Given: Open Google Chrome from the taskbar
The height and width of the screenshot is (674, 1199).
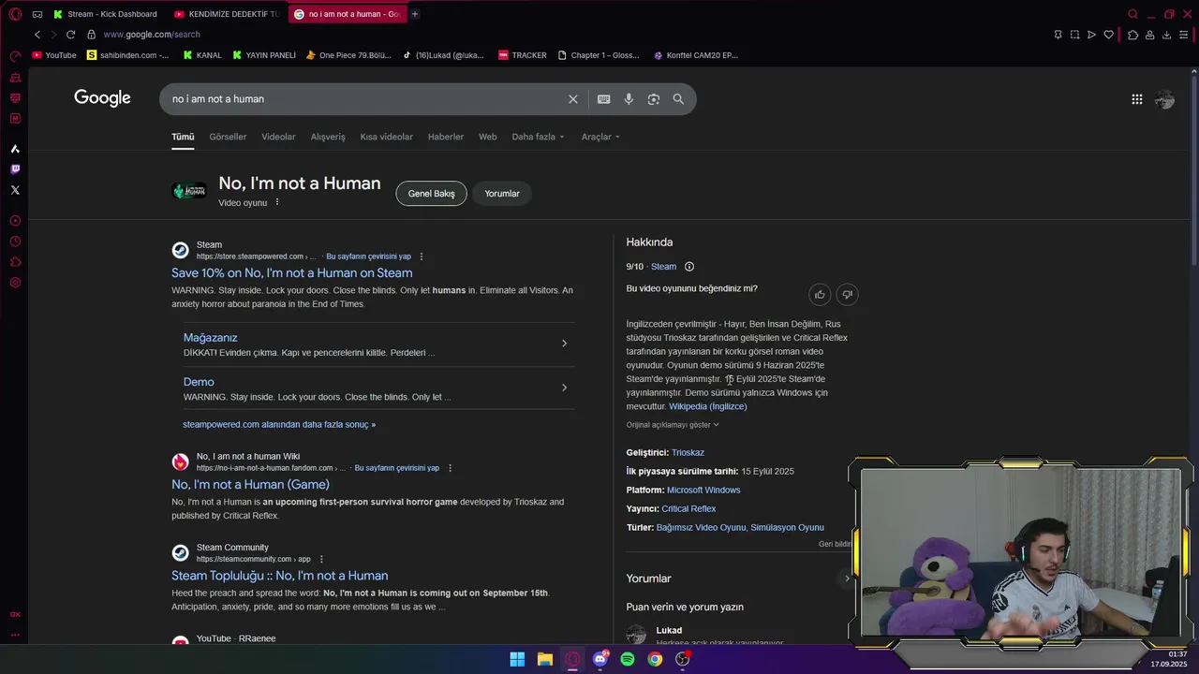Looking at the screenshot, I should 655,659.
